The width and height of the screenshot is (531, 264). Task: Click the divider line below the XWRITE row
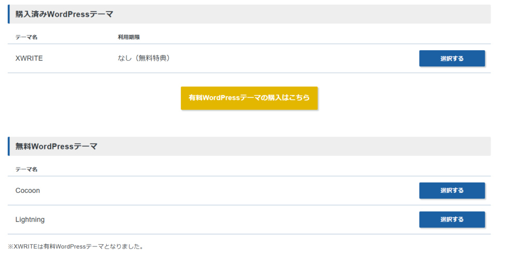(x=249, y=73)
